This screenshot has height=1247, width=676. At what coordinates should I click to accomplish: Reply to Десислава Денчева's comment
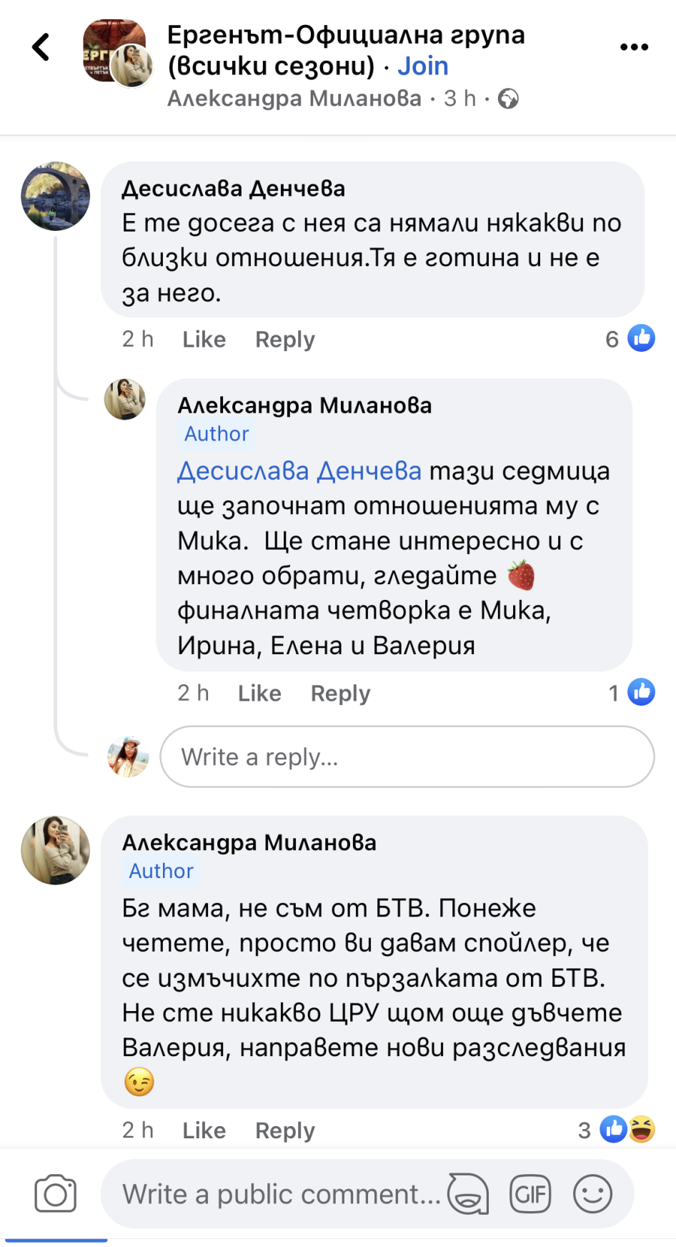[x=285, y=340]
